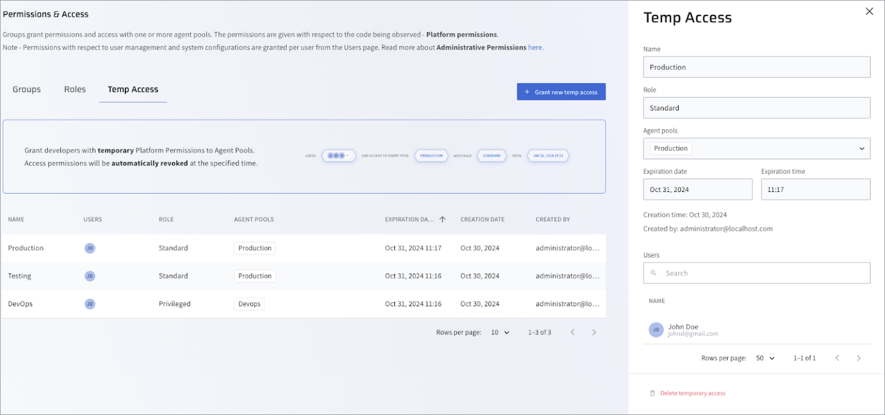Go to next page in users list
Image resolution: width=885 pixels, height=415 pixels.
(x=858, y=358)
